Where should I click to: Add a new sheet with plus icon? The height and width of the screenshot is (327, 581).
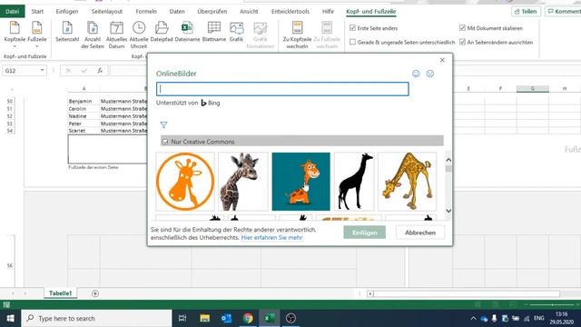pos(94,293)
